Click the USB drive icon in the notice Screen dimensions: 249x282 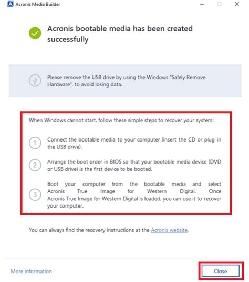coord(35,81)
